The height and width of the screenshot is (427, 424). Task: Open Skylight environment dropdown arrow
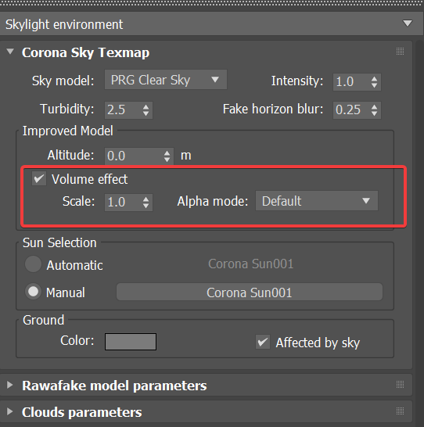coord(408,23)
